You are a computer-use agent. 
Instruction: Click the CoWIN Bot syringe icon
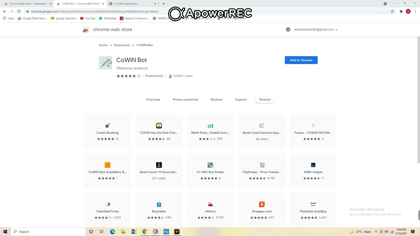(x=105, y=63)
